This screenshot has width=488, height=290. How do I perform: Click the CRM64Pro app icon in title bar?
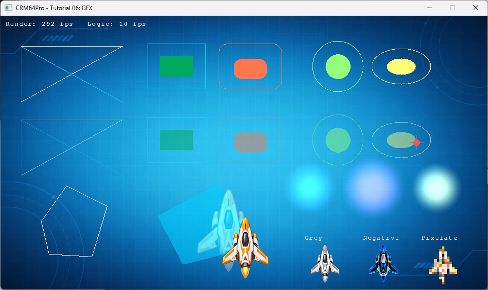tap(8, 8)
